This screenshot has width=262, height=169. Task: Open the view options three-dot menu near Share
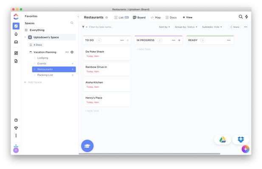(x=245, y=27)
